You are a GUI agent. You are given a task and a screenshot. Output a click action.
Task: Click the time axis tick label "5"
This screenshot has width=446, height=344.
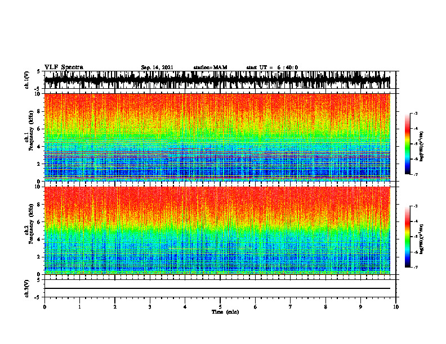click(x=220, y=307)
